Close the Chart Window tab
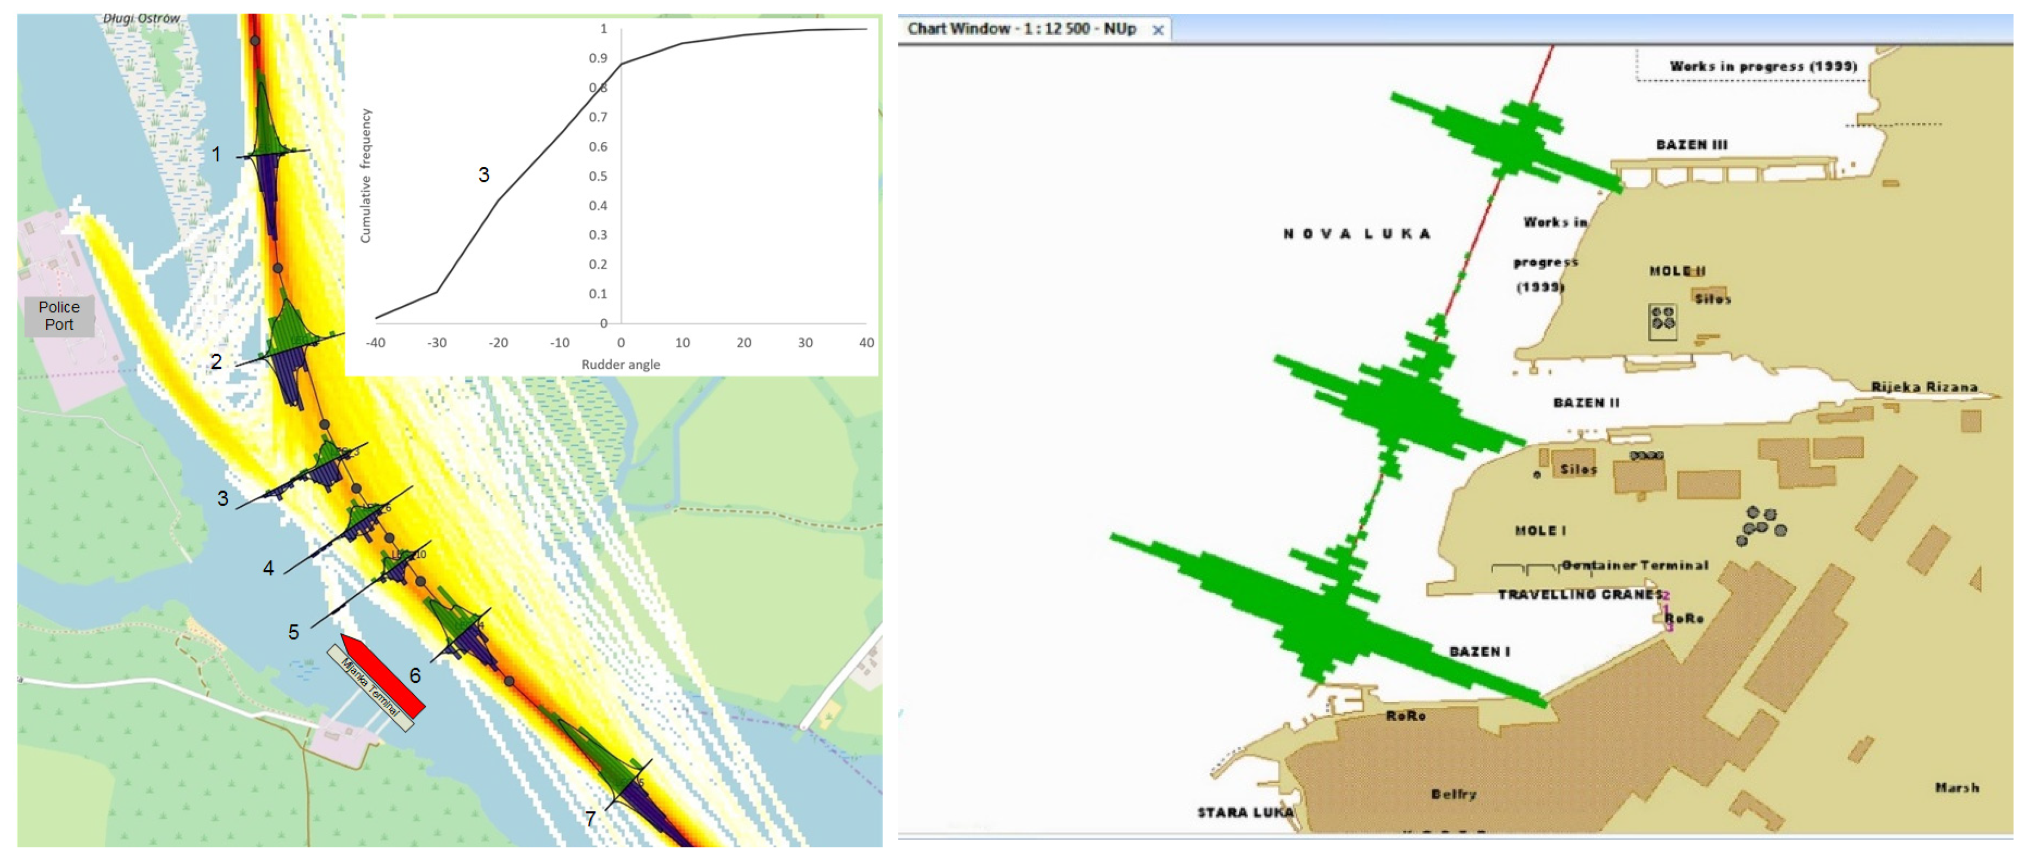The width and height of the screenshot is (2038, 862). click(x=1158, y=30)
